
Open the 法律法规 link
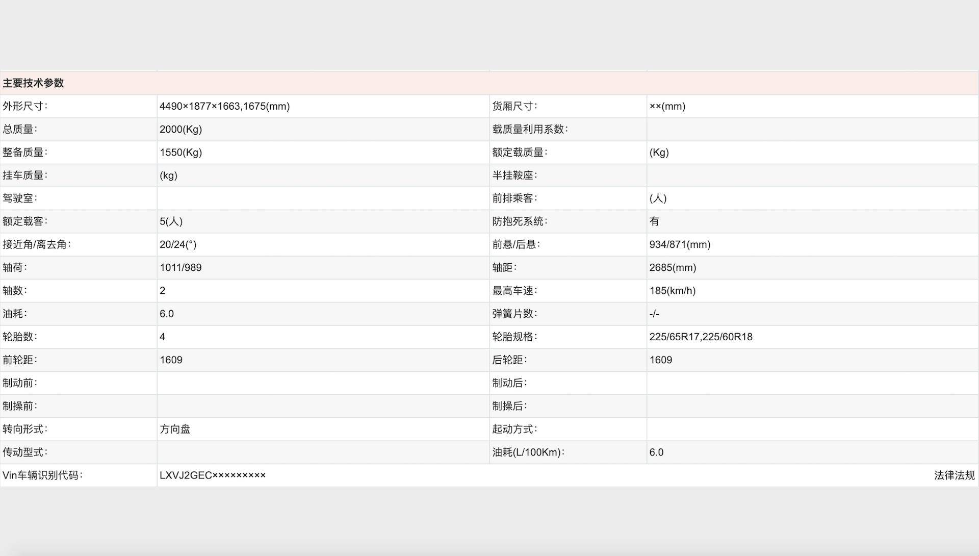(x=954, y=475)
